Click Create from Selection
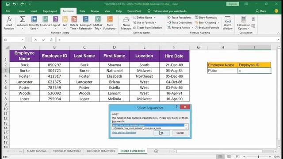Image resolution: width=283 pixels, height=159 pixels. pyautogui.click(x=147, y=27)
